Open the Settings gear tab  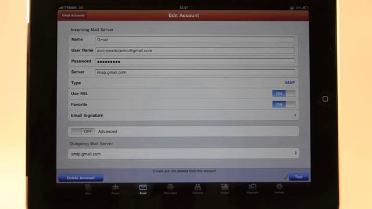coord(280,189)
